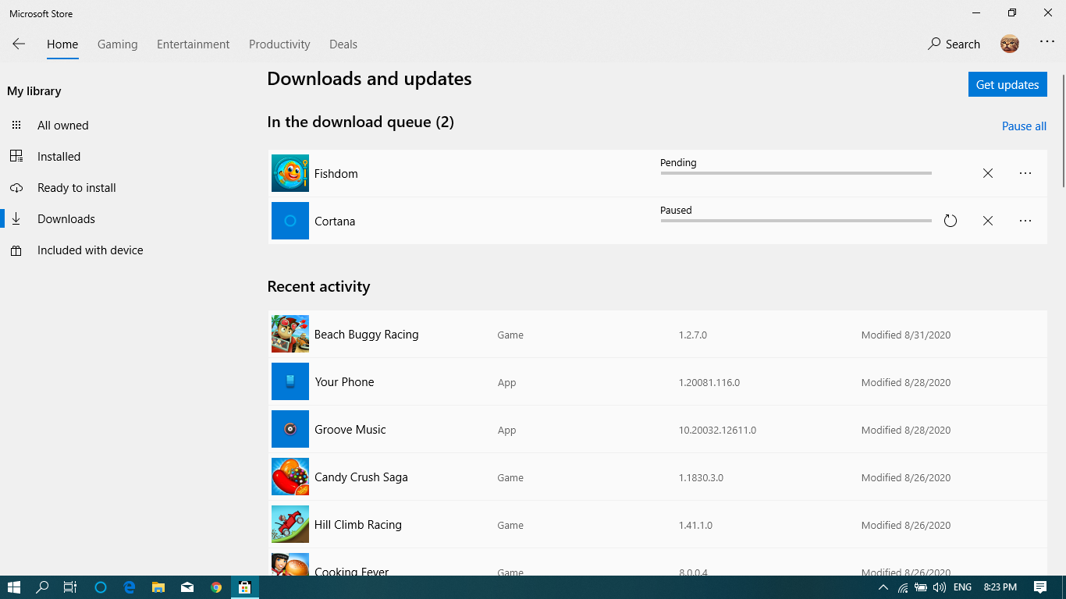The image size is (1066, 599).
Task: Open the clock showing 8:23 PM
Action: point(1000,587)
